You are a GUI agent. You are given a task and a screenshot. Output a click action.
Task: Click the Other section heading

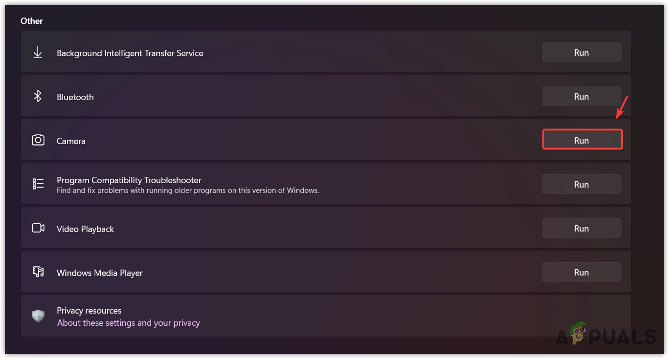[x=31, y=21]
